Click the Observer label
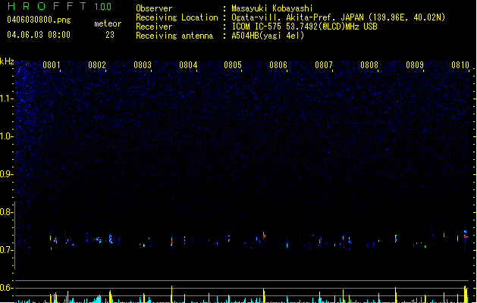 coord(154,8)
